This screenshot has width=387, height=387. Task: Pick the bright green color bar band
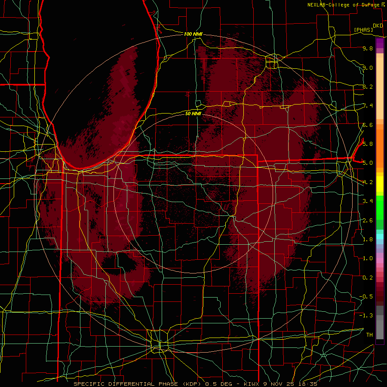[380, 208]
